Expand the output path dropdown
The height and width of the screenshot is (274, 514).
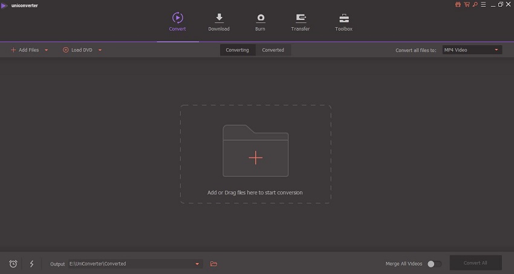pos(197,264)
